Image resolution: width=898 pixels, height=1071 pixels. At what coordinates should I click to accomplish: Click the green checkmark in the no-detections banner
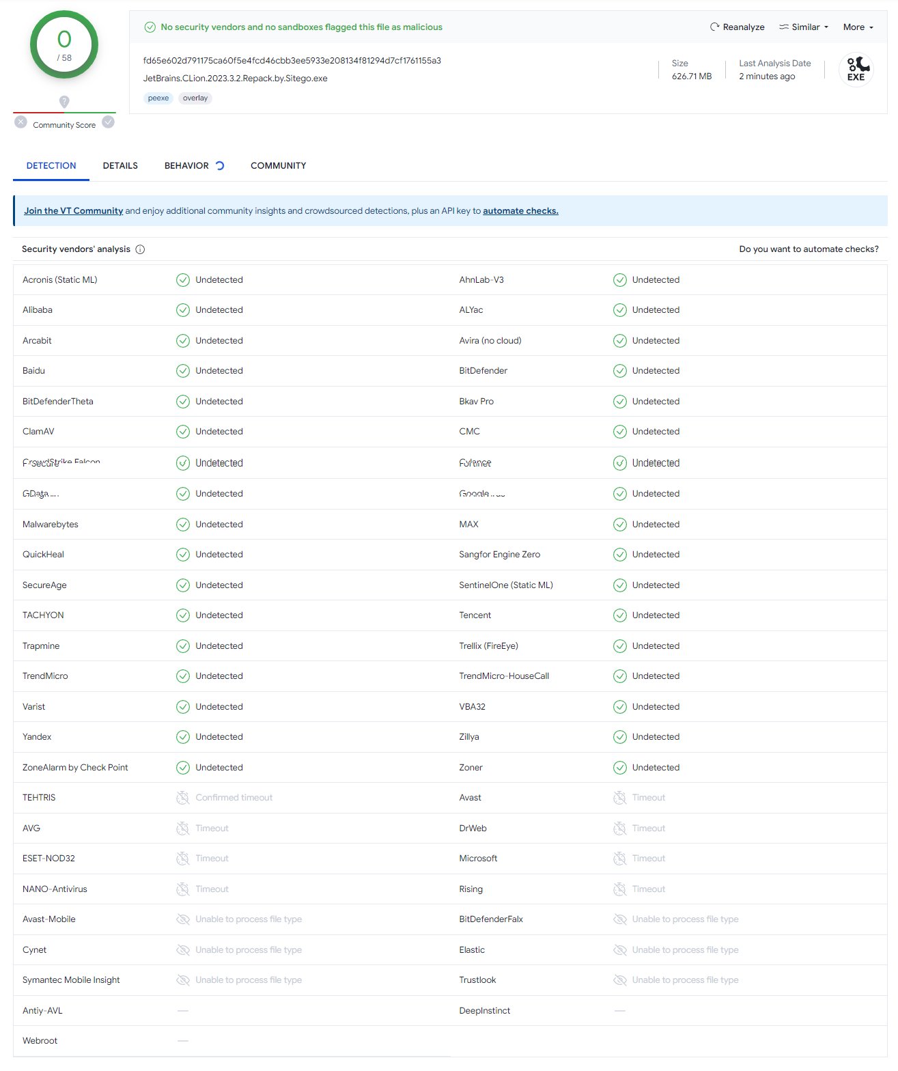click(150, 27)
